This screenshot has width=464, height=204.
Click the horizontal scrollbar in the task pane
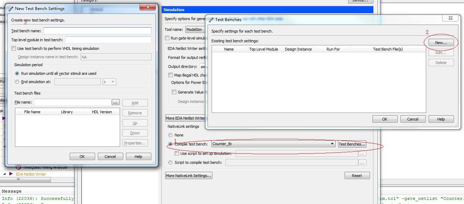25,180
